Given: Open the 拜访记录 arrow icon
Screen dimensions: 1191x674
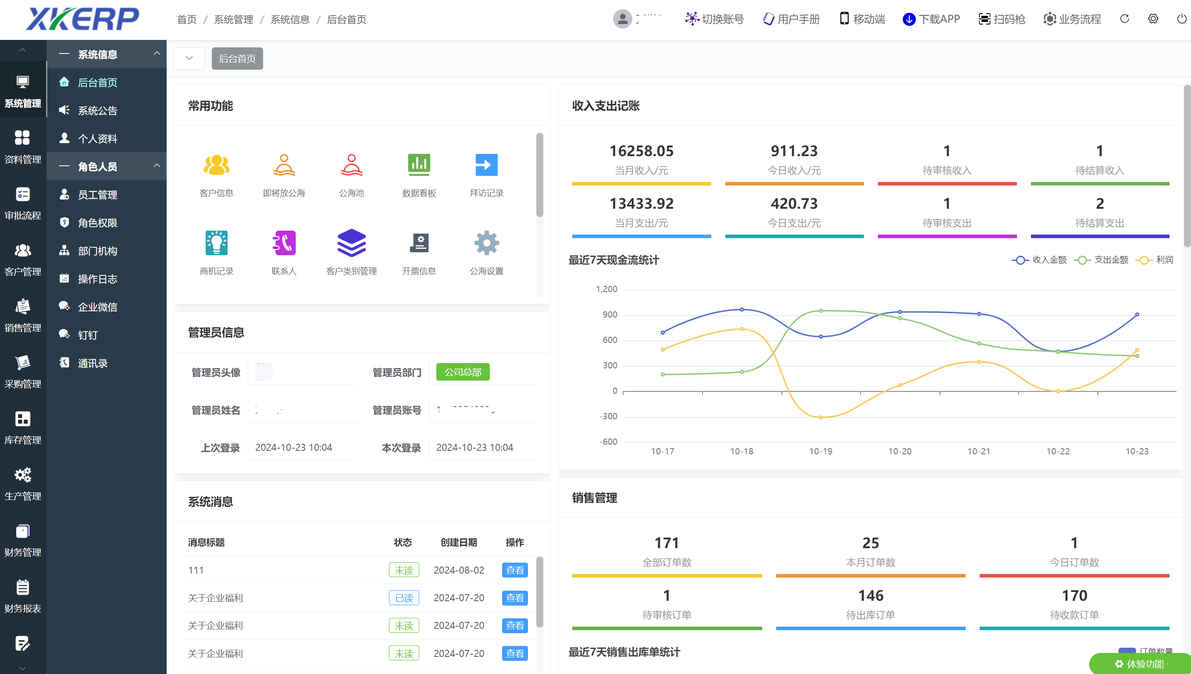Looking at the screenshot, I should click(486, 166).
